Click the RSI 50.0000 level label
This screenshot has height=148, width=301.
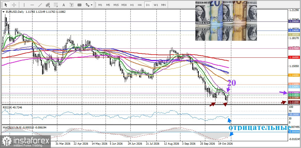294,115
